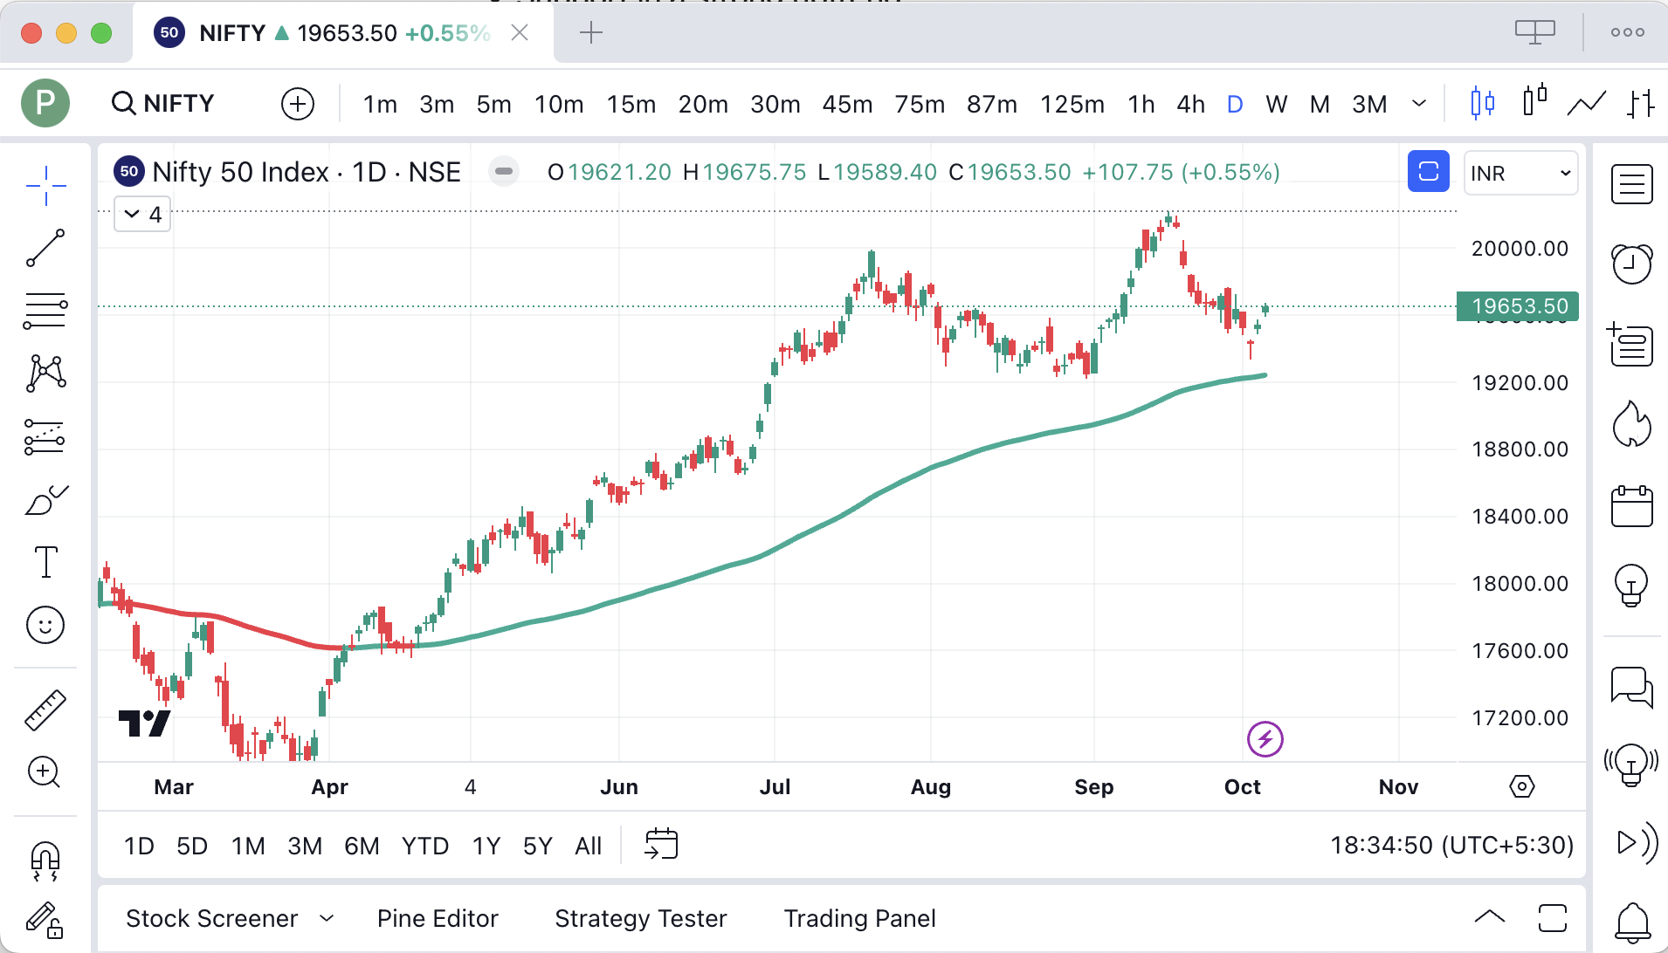The width and height of the screenshot is (1668, 953).
Task: Switch to 1m timeframe
Action: 380,104
